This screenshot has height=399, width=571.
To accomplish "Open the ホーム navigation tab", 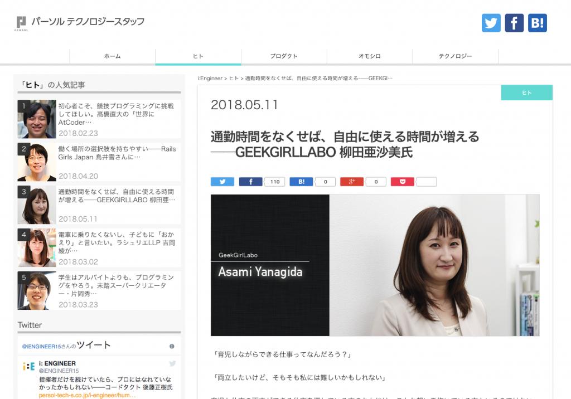I will tap(112, 56).
